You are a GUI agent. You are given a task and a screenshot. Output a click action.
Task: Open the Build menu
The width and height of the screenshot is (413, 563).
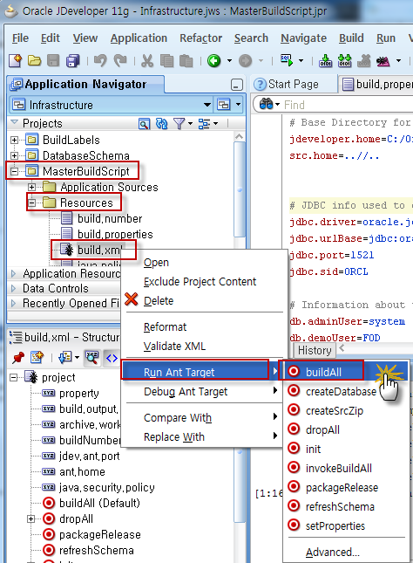pyautogui.click(x=351, y=38)
